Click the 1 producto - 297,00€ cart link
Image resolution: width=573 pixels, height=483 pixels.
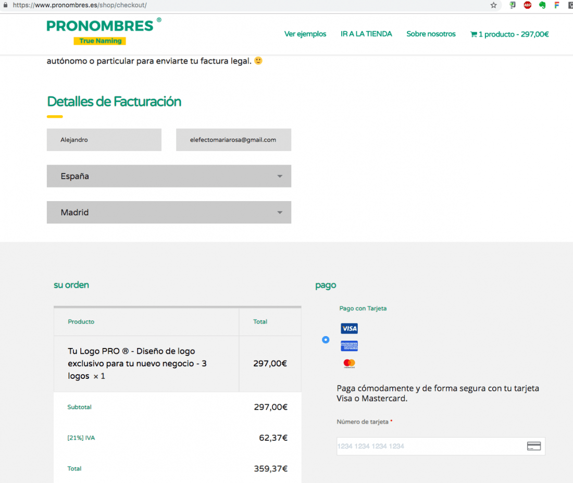[509, 34]
